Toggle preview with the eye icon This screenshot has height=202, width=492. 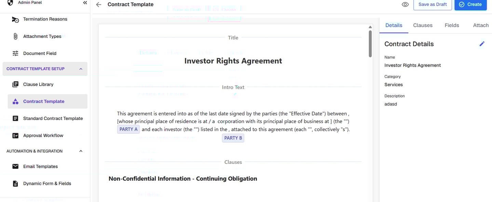(x=405, y=4)
